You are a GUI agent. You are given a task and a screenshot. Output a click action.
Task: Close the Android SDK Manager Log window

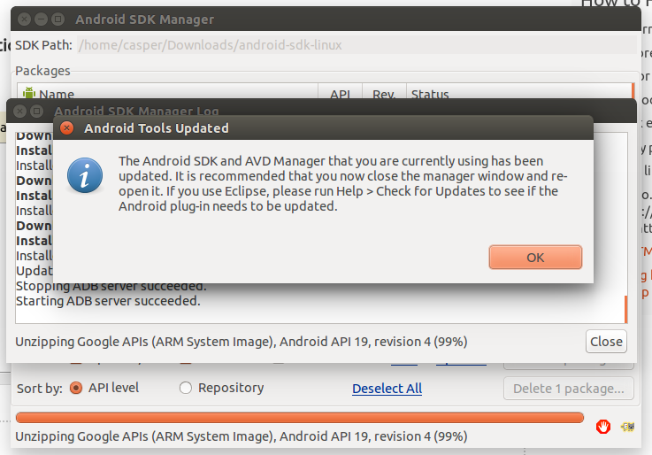[21, 112]
